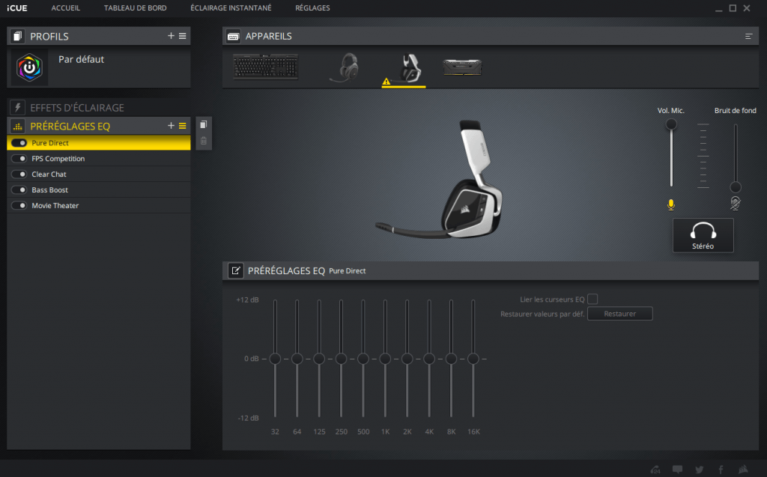Click the Par défaut profile icon

click(x=29, y=67)
